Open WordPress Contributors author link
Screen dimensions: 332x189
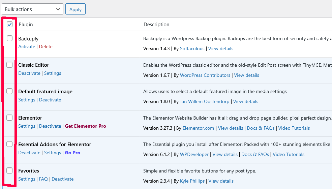(205, 75)
